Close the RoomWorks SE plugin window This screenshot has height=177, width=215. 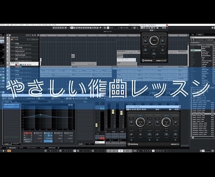(167, 25)
